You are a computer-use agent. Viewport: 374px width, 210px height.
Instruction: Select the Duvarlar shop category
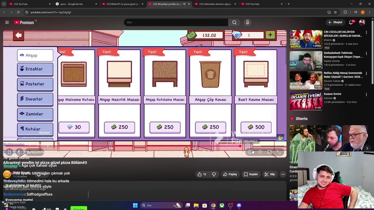[x=35, y=99]
